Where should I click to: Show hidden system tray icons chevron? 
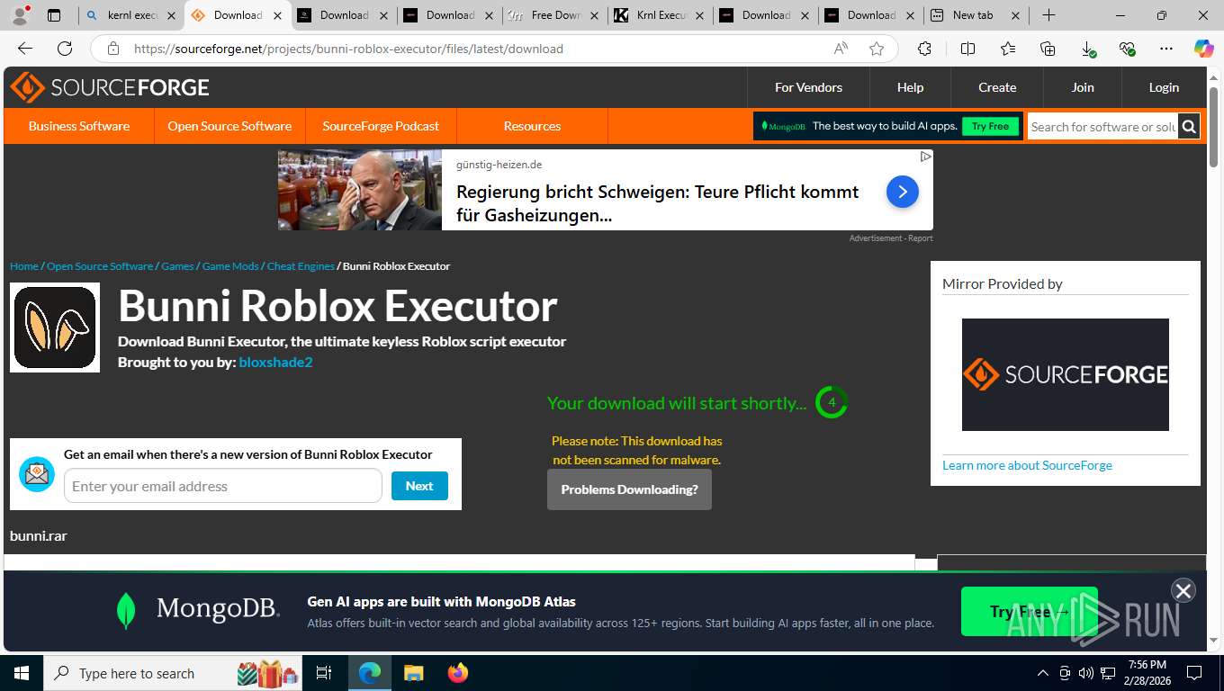click(1043, 673)
